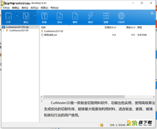
Task: Click the Test (测试) lightning icon
Action: (x=91, y=16)
